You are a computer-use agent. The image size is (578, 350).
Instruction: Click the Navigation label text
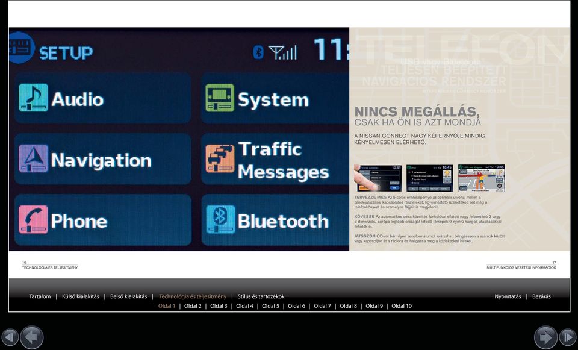101,160
